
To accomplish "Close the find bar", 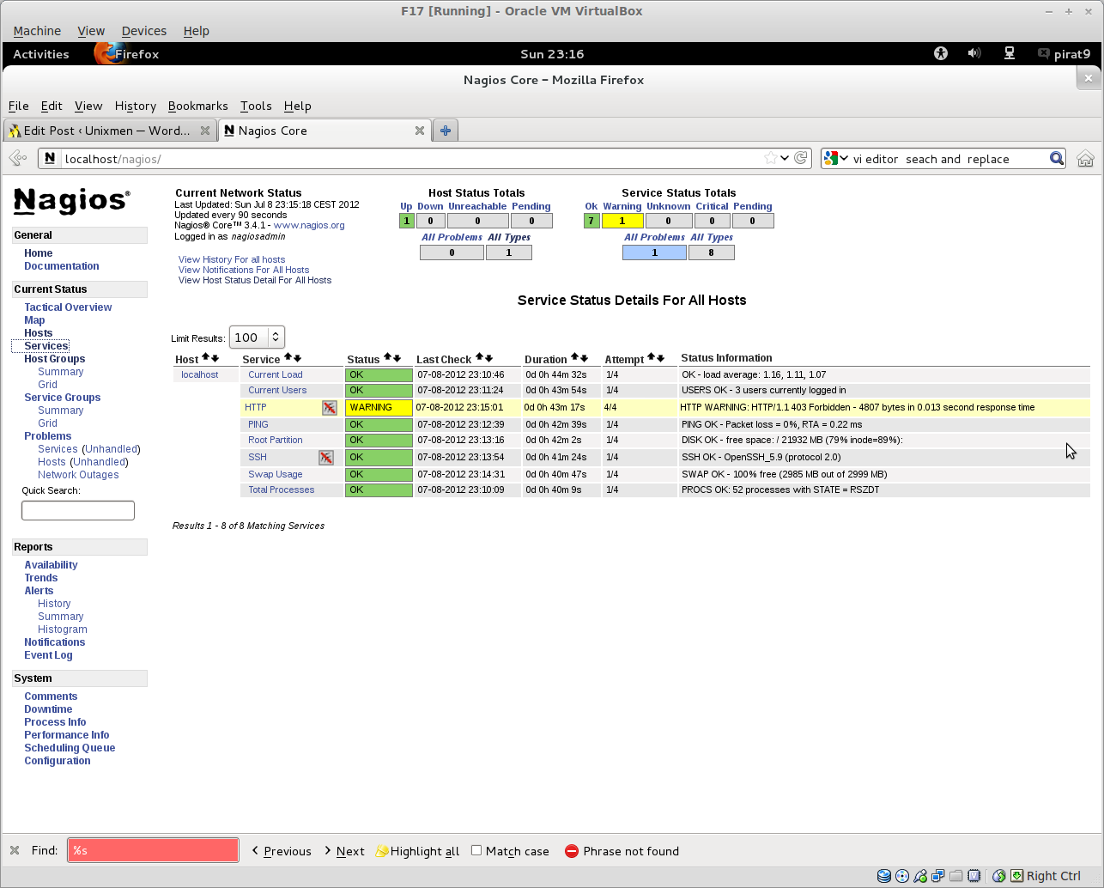I will pyautogui.click(x=15, y=850).
